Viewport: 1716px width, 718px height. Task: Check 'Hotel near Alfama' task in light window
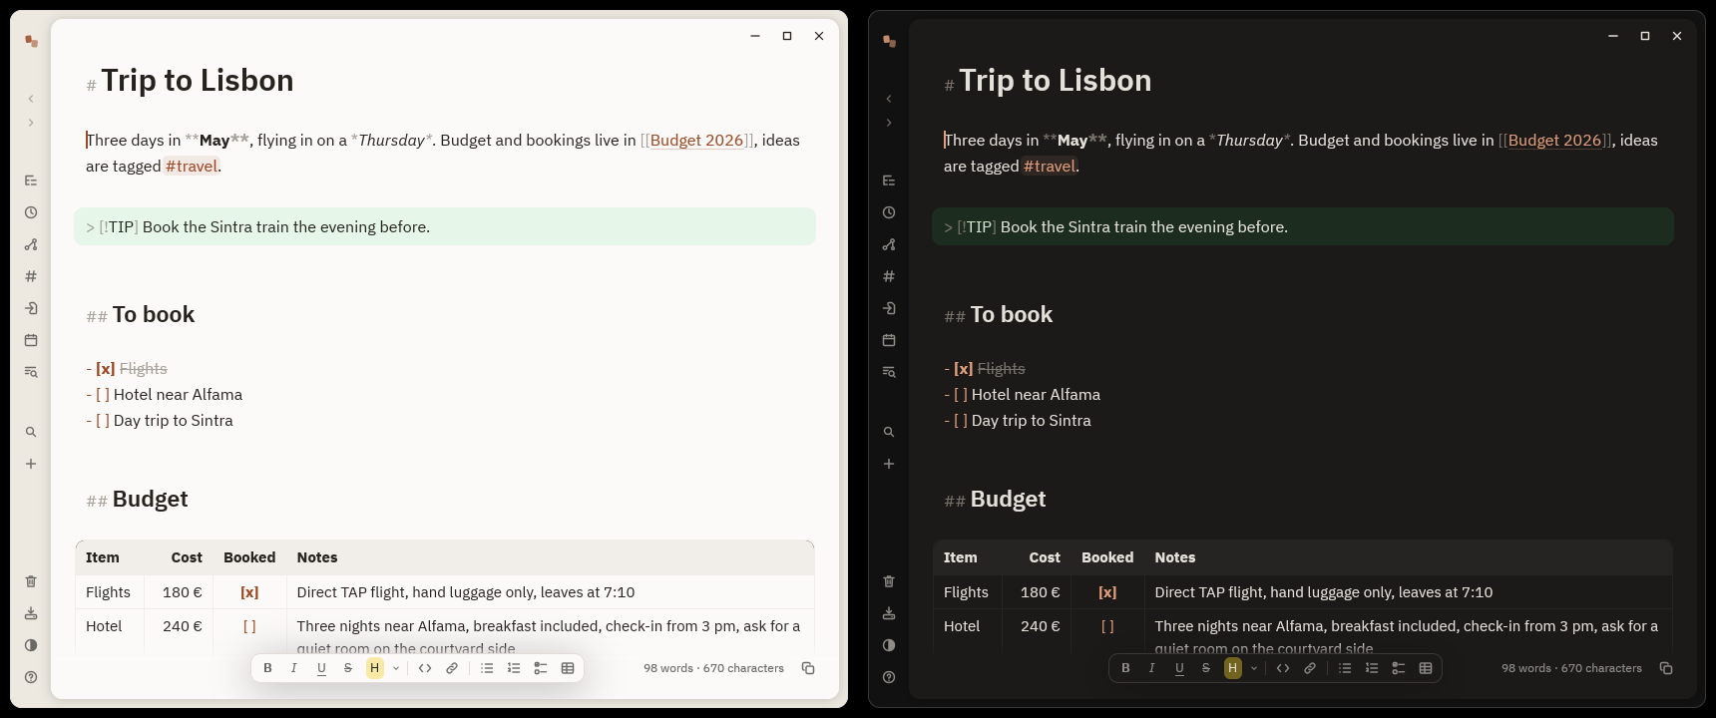(103, 395)
